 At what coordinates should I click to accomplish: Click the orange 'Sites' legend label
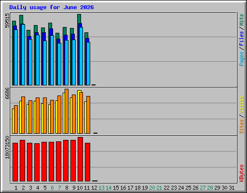pos(241,126)
